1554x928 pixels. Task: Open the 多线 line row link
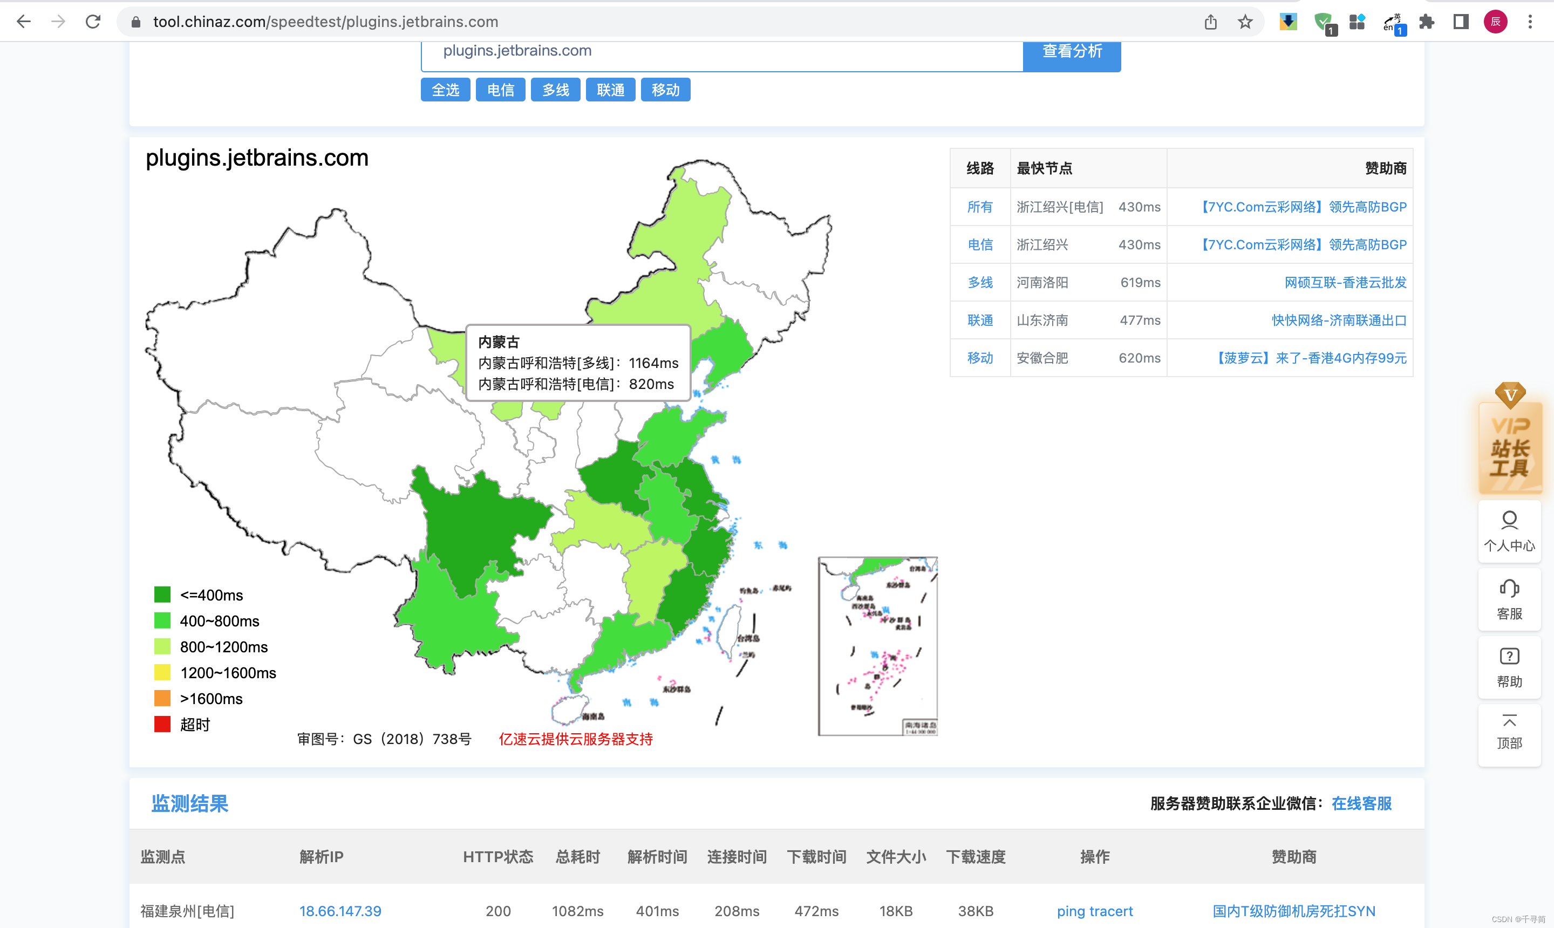pyautogui.click(x=980, y=283)
